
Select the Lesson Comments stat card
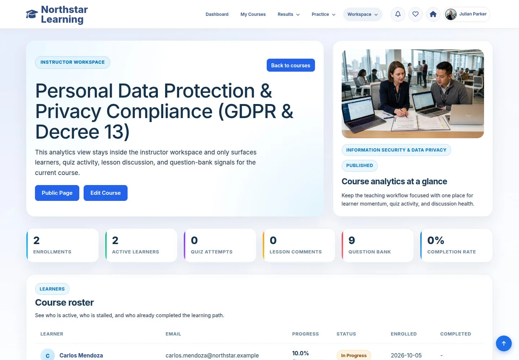(x=299, y=245)
